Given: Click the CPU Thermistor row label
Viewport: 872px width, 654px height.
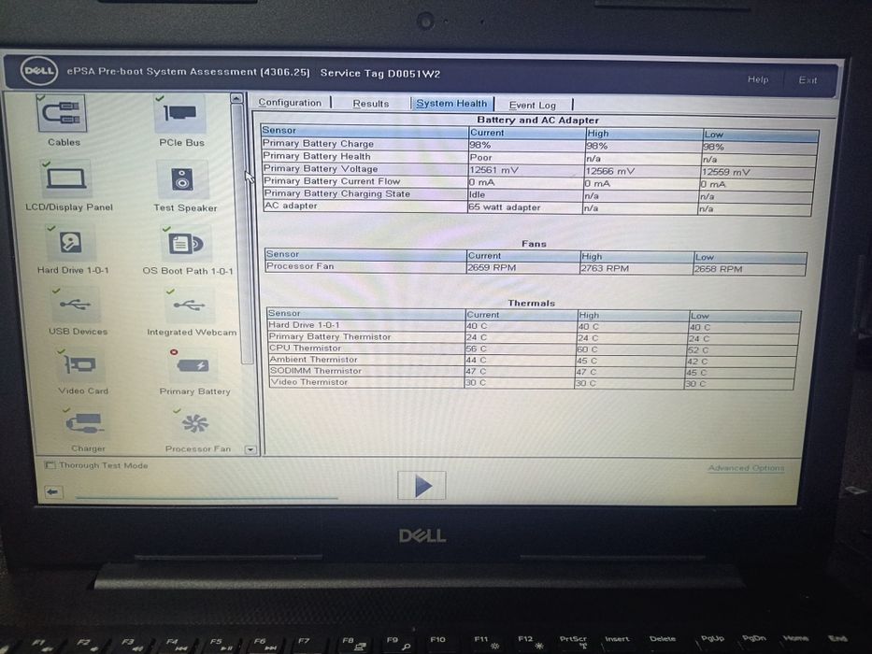Looking at the screenshot, I should click(x=305, y=348).
